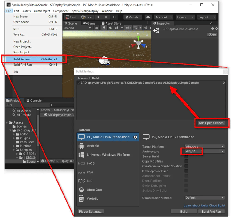Collapse the Assets folder tree

(7, 123)
